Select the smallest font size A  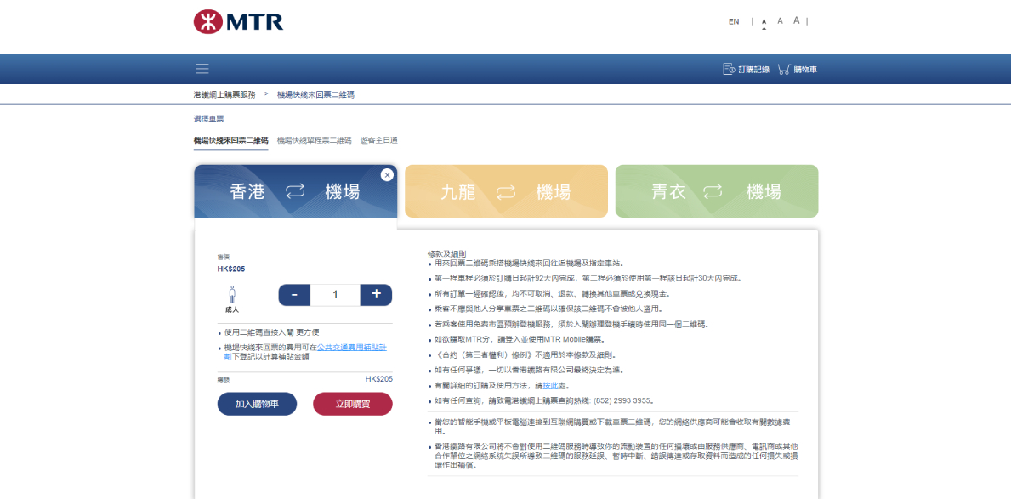tap(764, 22)
